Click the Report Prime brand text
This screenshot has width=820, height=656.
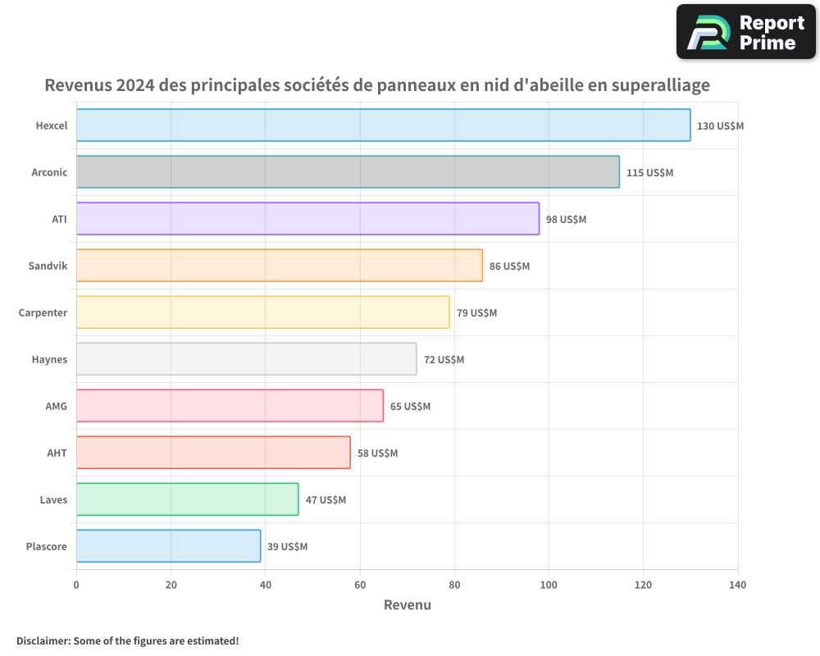click(x=772, y=33)
